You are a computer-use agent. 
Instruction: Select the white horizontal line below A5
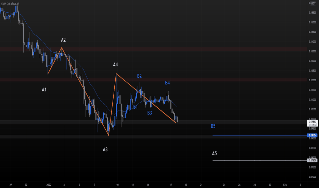(259, 160)
